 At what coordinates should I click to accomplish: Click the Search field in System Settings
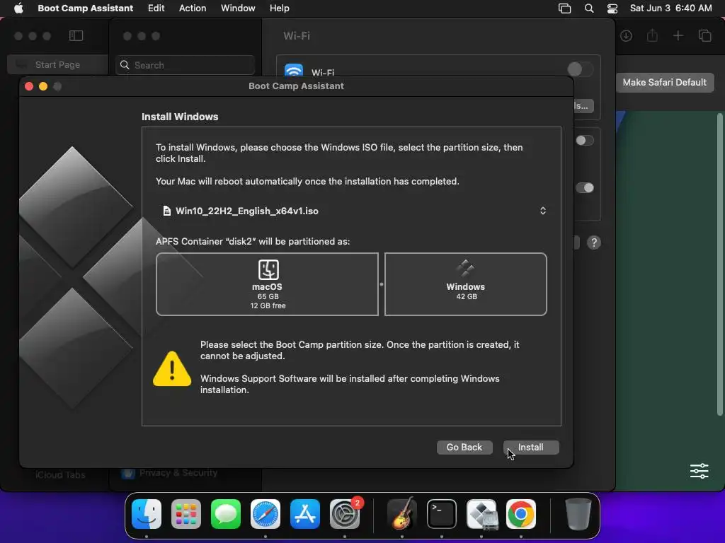185,65
